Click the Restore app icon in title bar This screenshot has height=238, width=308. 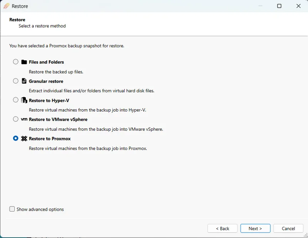click(6, 6)
